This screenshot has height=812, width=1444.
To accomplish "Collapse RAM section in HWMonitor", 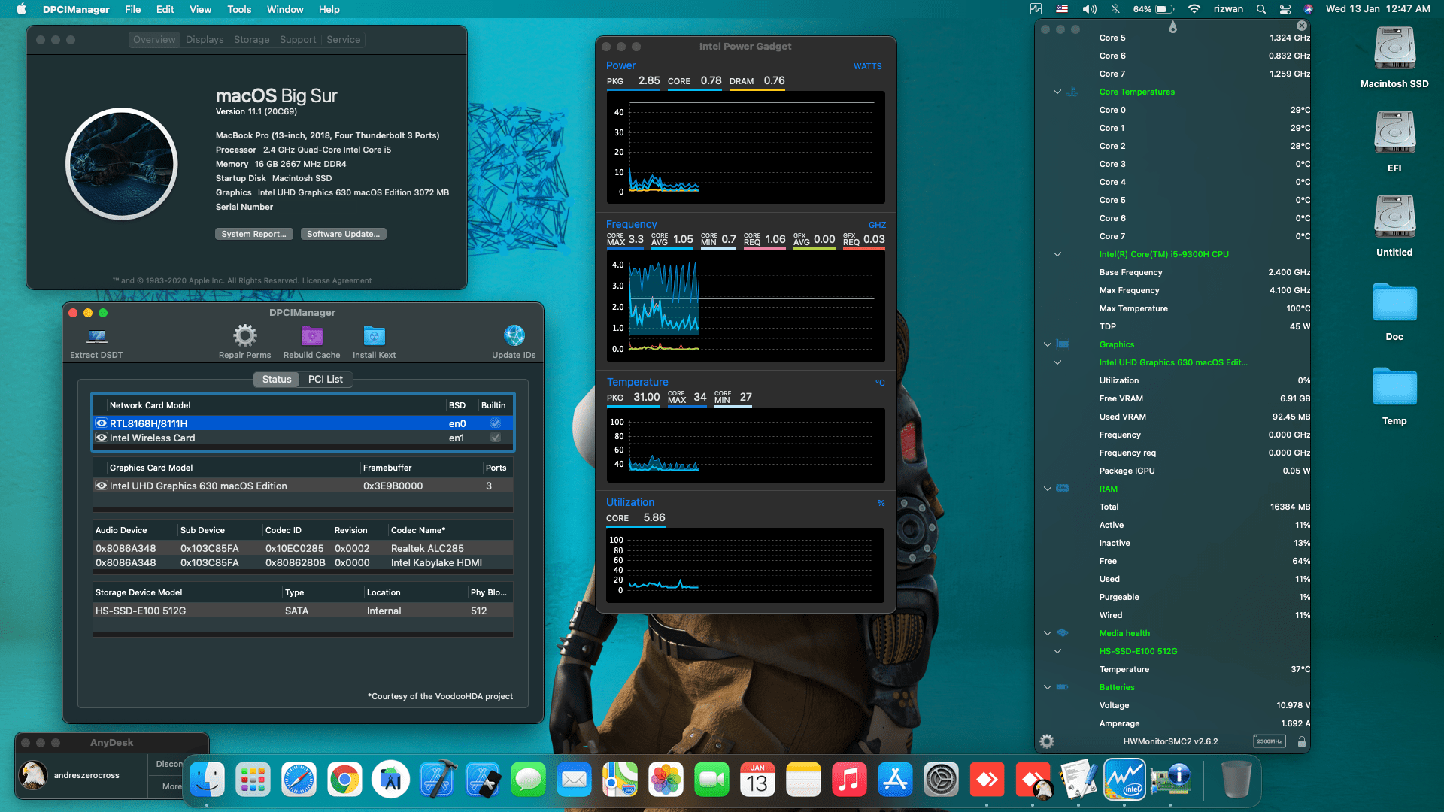I will (x=1047, y=489).
